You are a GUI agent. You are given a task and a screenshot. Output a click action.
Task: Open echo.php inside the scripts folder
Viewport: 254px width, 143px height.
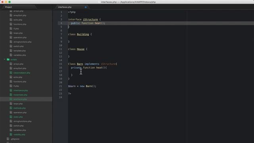pos(18,77)
